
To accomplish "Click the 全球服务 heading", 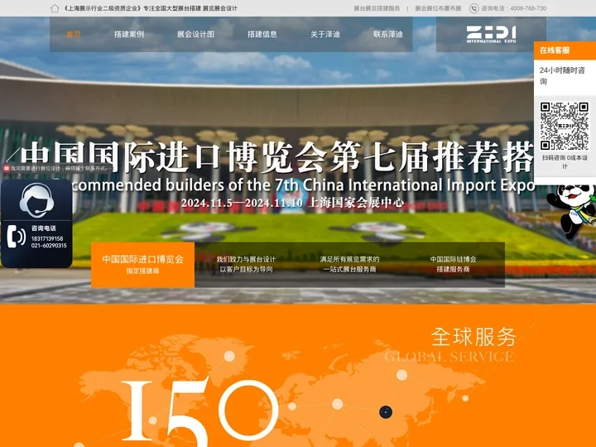I will point(473,337).
